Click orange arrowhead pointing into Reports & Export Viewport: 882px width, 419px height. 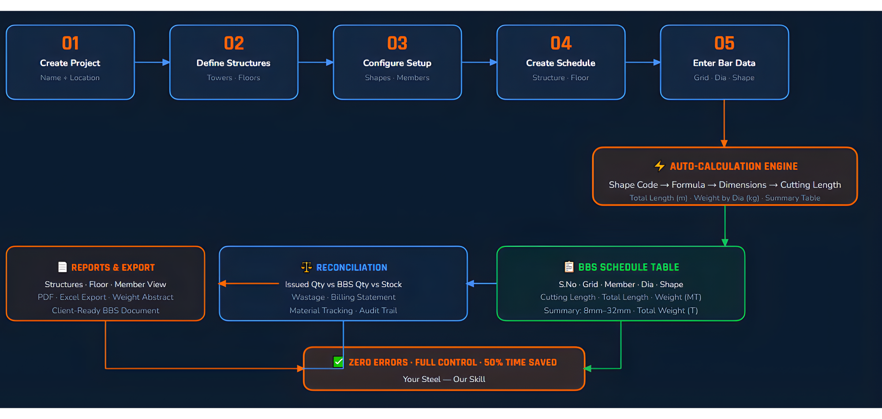point(223,284)
